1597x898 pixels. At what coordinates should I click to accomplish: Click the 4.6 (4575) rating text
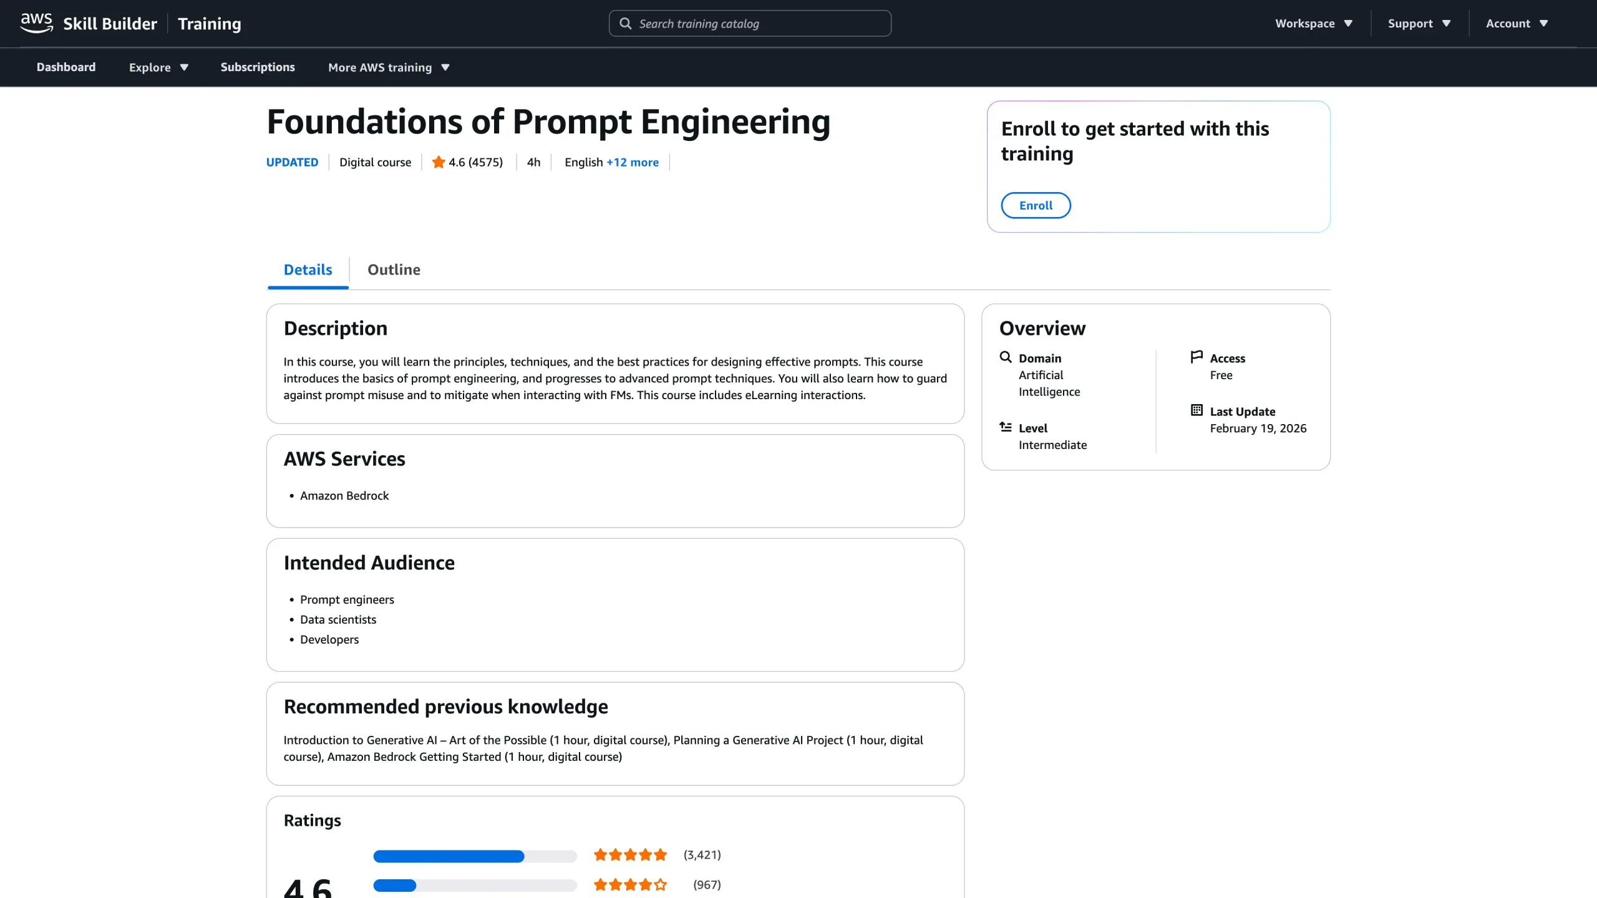click(476, 162)
